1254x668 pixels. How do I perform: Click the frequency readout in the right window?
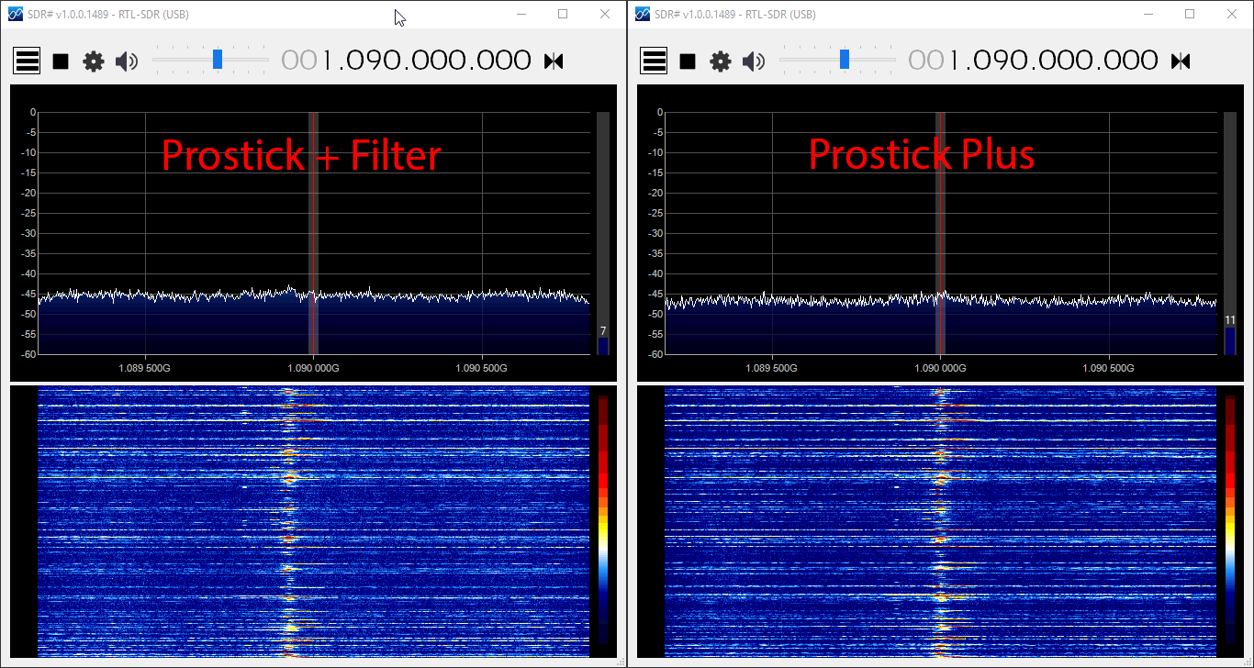coord(1053,61)
